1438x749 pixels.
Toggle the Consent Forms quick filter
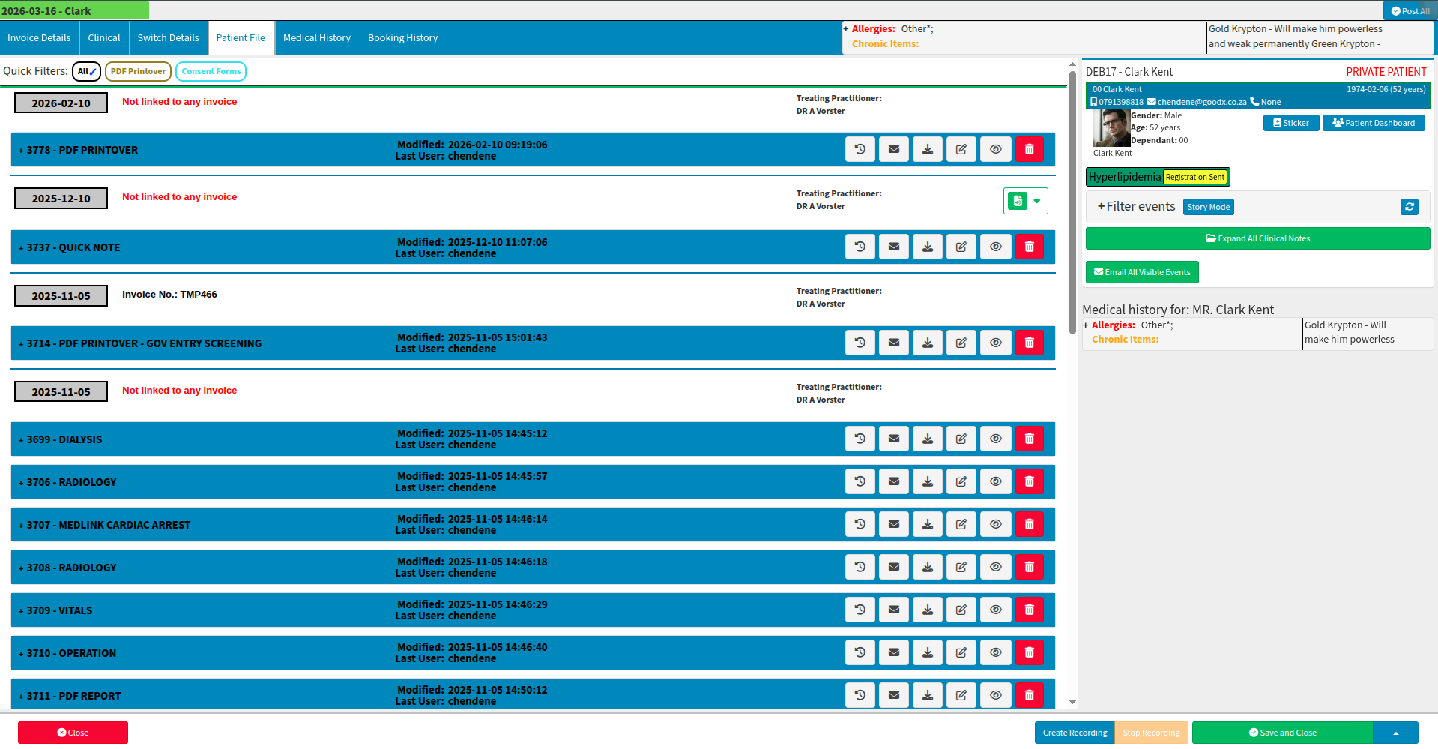pyautogui.click(x=211, y=71)
